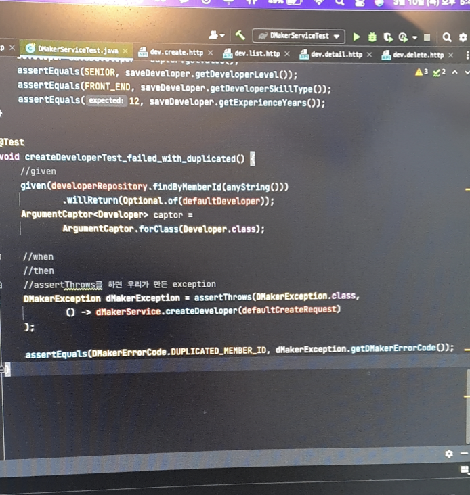Image resolution: width=470 pixels, height=495 pixels.
Task: Click defaultCreateRequest in the createDeveloper call
Action: pyautogui.click(x=289, y=310)
